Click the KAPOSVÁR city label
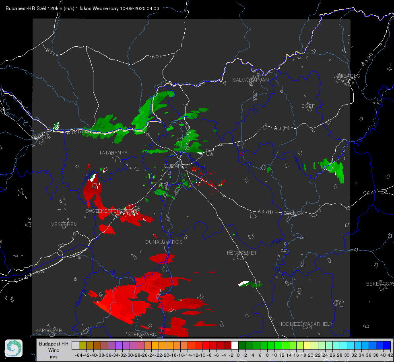 [x=49, y=330]
